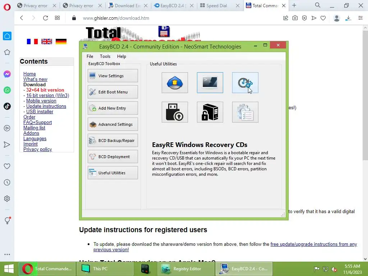Open sidebar settings gear icon
Viewport: 368px width, 276px height.
point(7,198)
